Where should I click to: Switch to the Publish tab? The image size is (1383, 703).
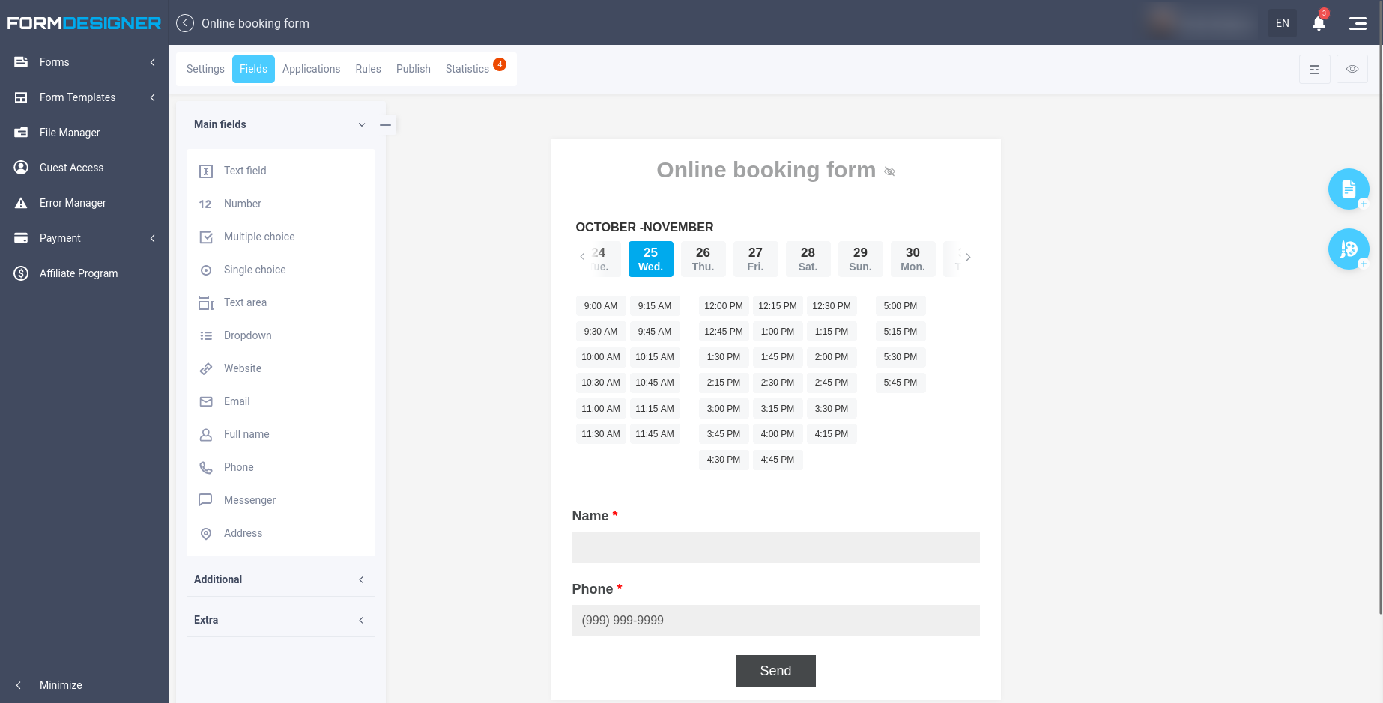(x=413, y=68)
